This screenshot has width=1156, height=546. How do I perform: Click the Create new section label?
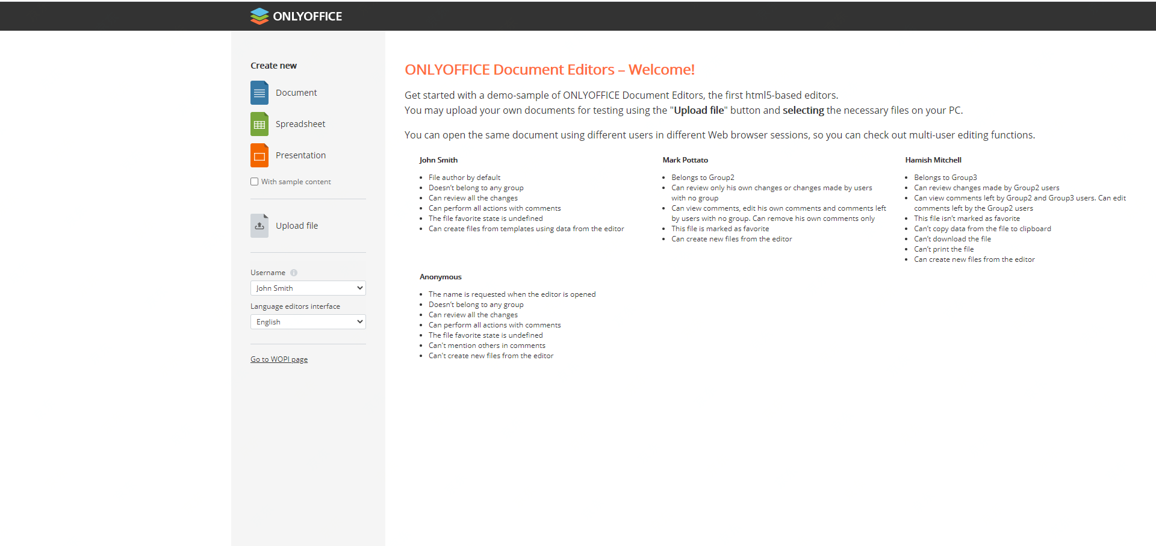coord(274,66)
